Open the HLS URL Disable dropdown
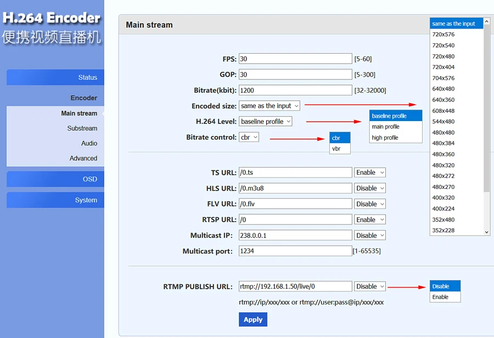The height and width of the screenshot is (338, 494). (369, 188)
